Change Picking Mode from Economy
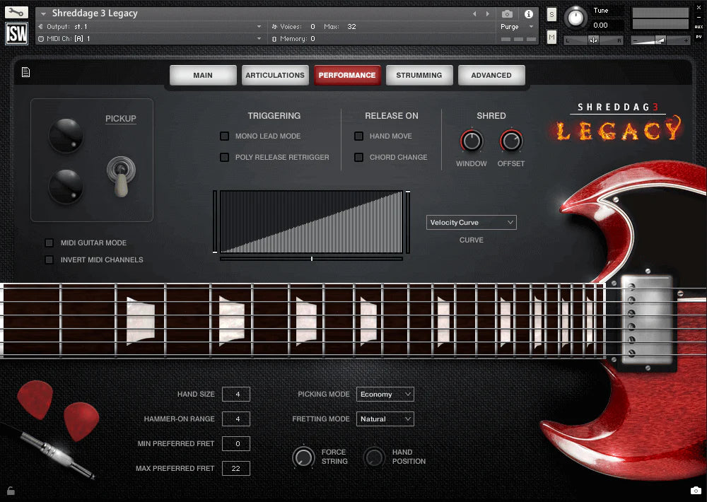Viewport: 707px width, 502px height. click(x=385, y=394)
